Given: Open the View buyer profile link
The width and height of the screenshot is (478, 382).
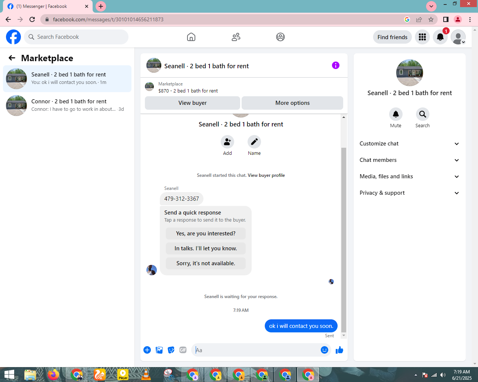Looking at the screenshot, I should [x=266, y=175].
